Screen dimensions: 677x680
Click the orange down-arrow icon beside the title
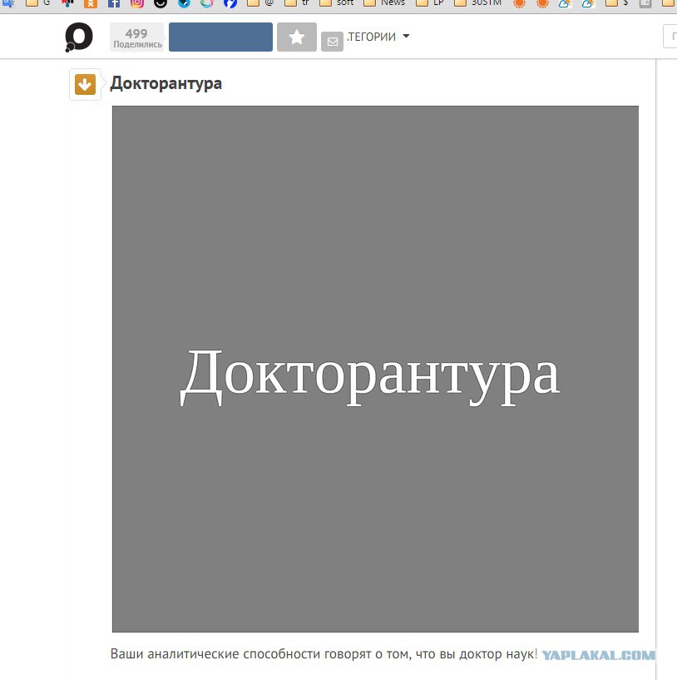pos(85,84)
